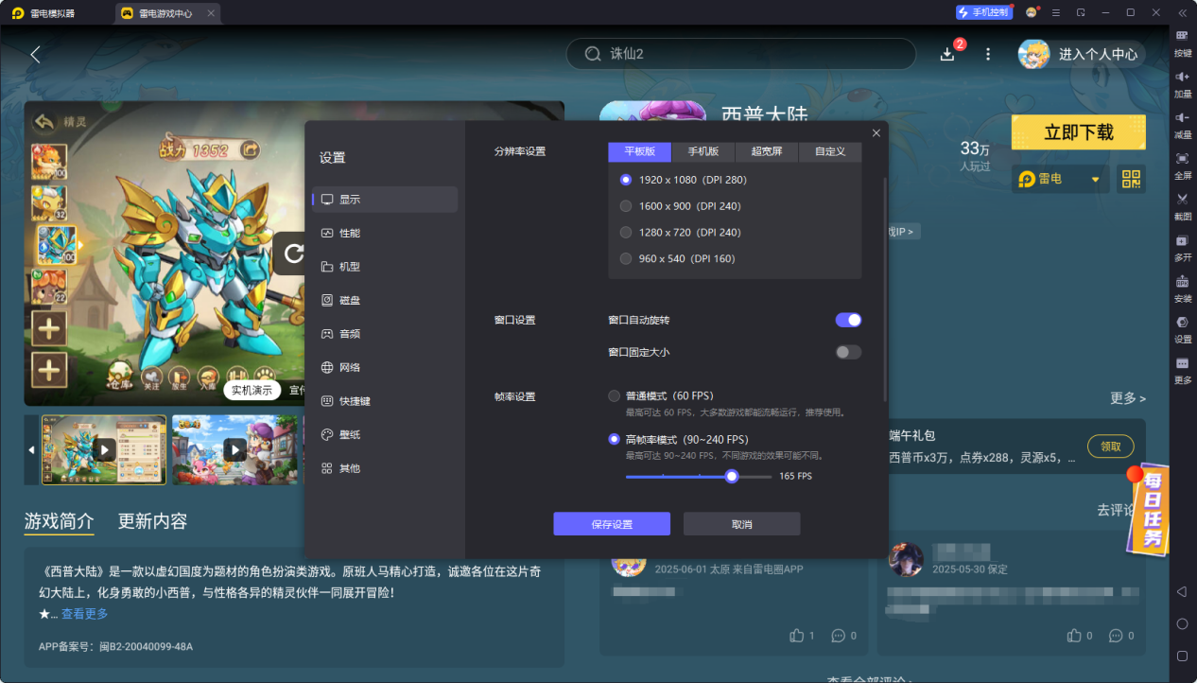
Task: Go back with the top-left arrow
Action: coord(35,55)
